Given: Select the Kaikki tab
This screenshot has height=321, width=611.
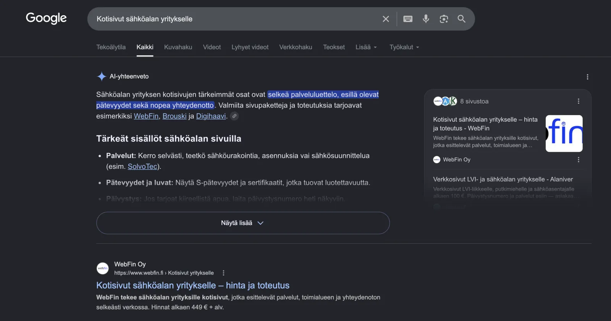Looking at the screenshot, I should (x=145, y=47).
